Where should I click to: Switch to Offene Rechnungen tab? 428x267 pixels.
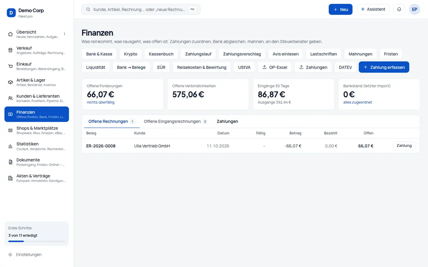pyautogui.click(x=111, y=121)
